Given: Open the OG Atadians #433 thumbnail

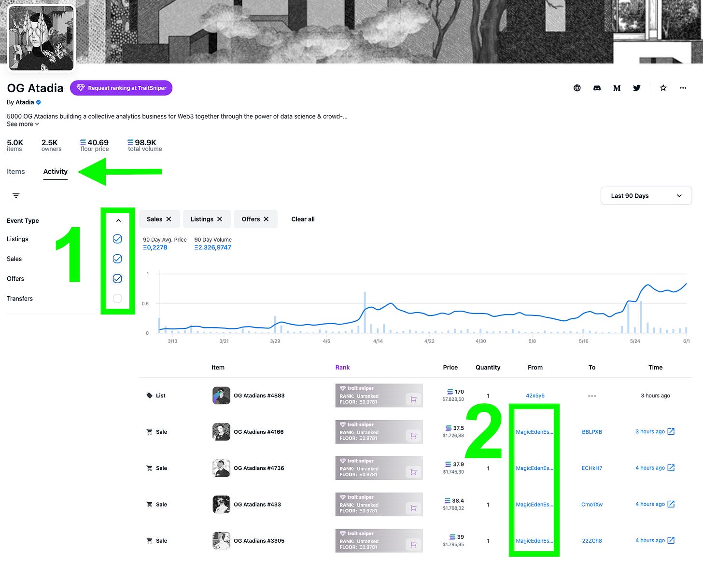Looking at the screenshot, I should (x=221, y=505).
